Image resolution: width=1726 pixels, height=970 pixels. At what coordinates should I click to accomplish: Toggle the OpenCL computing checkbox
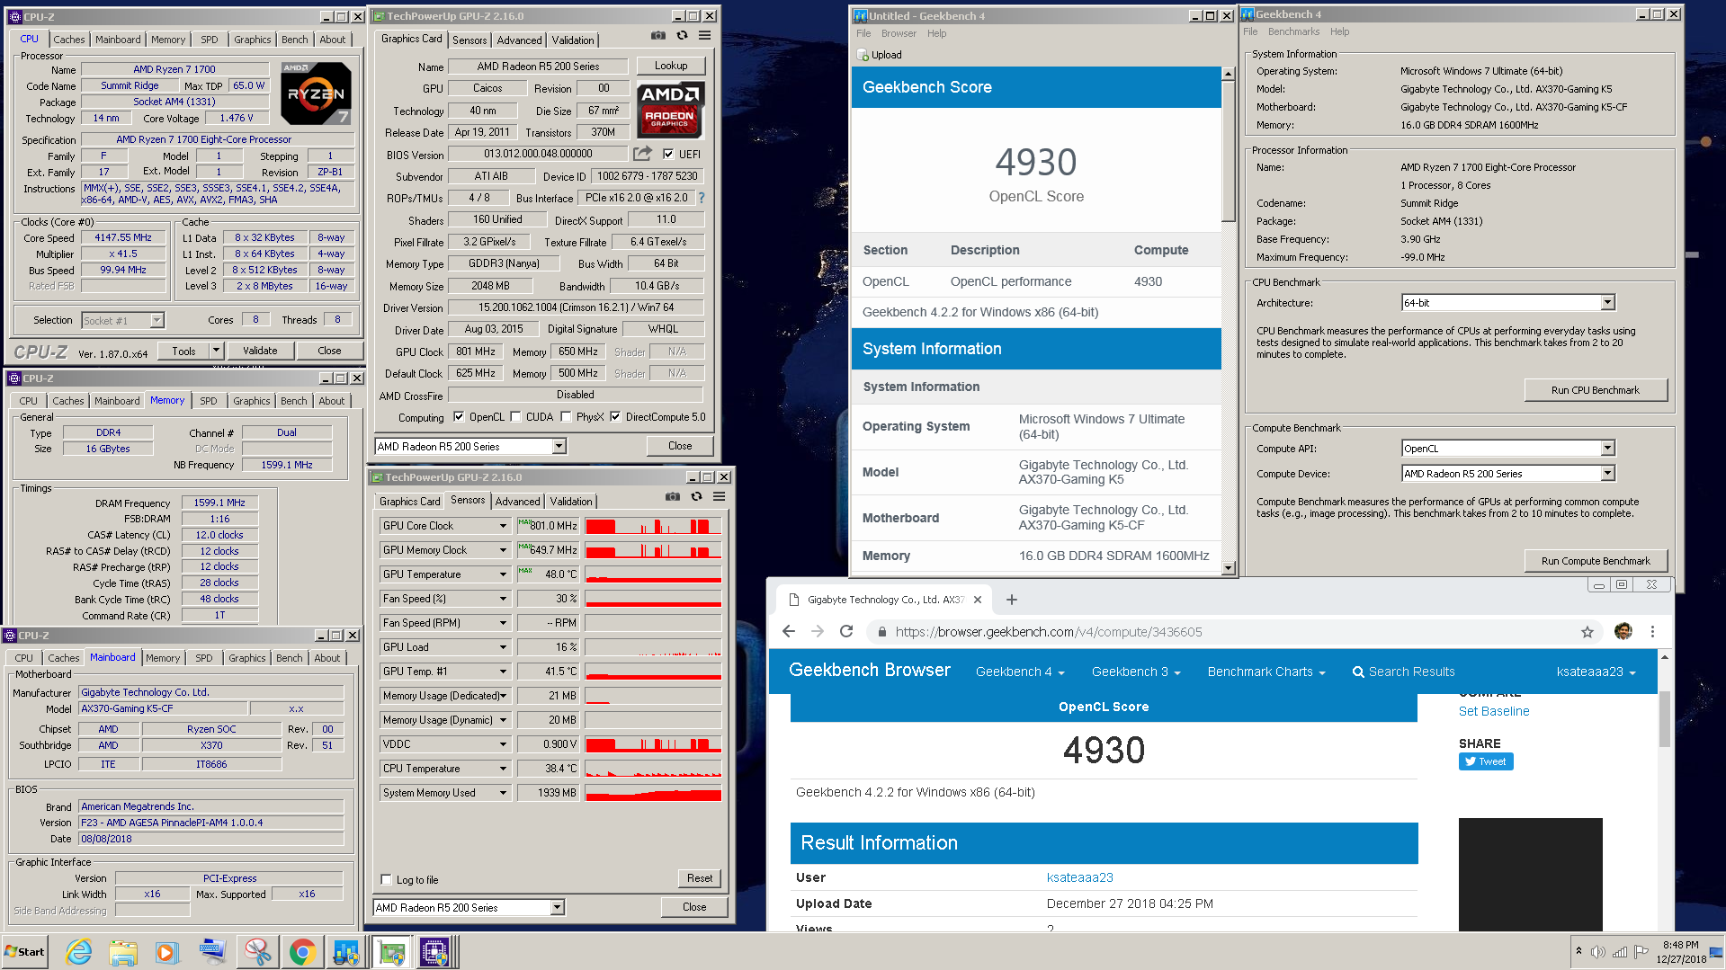coord(459,417)
